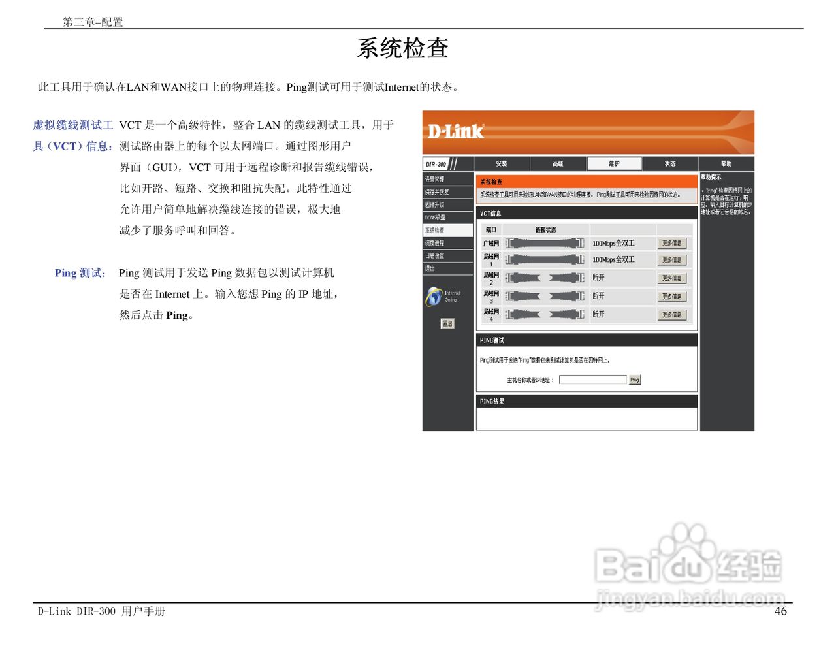The height and width of the screenshot is (646, 836).
Task: Focus the 主机名称或者IP地址 input field
Action: [x=593, y=380]
